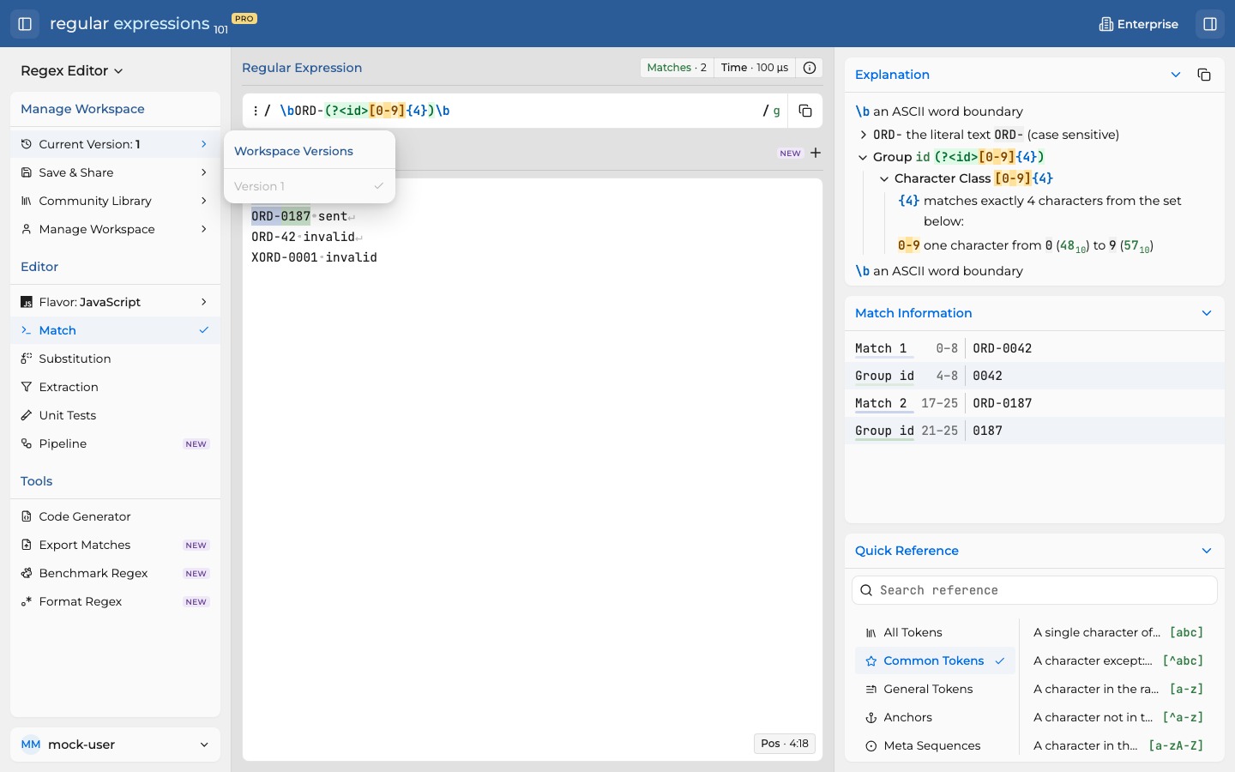The width and height of the screenshot is (1235, 772).
Task: Open Save & Share submenu
Action: 115,172
